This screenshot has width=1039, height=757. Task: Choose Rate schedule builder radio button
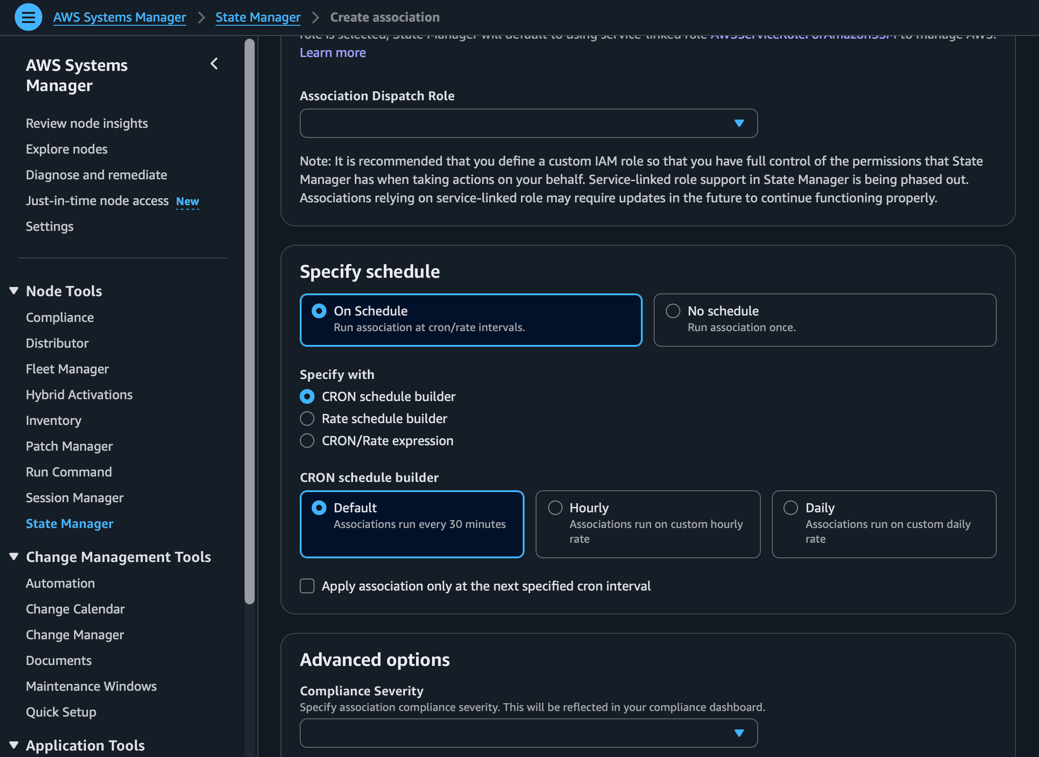click(x=307, y=419)
